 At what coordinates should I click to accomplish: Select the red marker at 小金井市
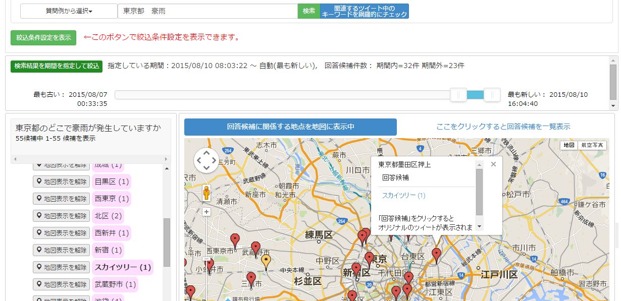[x=210, y=265]
